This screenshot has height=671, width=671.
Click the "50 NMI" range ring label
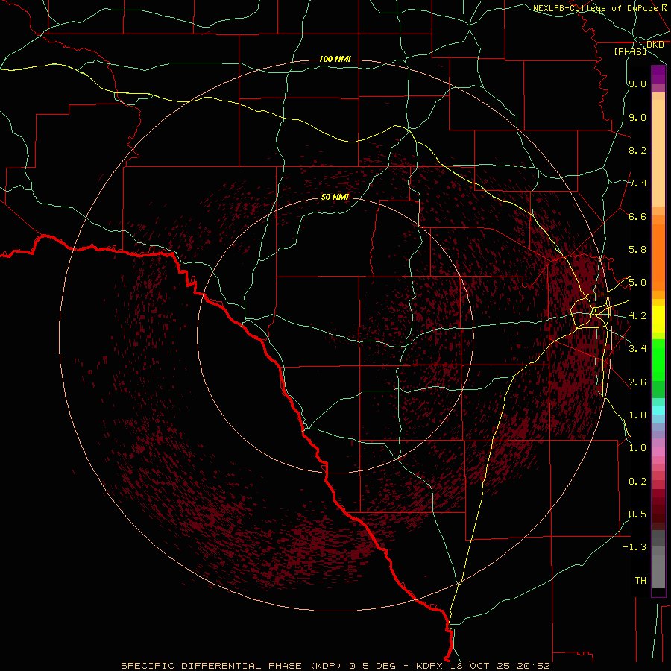tap(335, 198)
